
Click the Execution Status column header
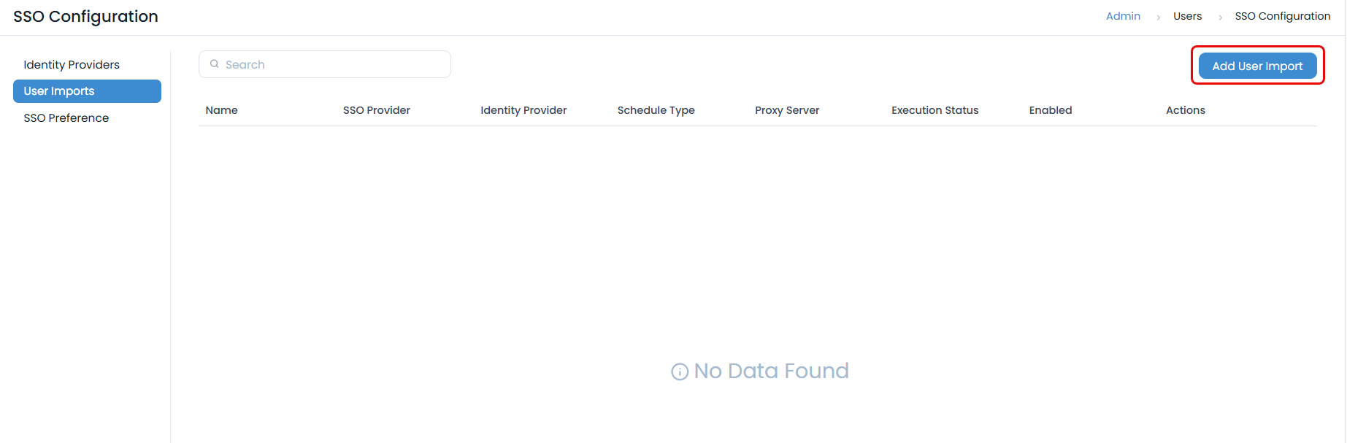pyautogui.click(x=935, y=110)
